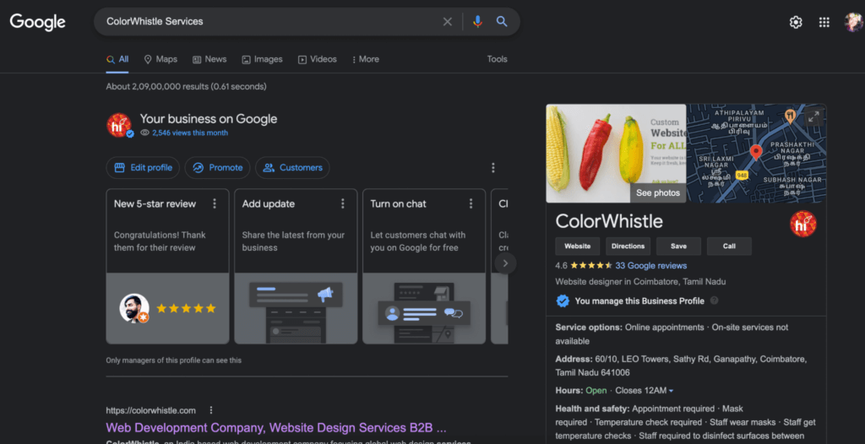Click Edit profile button
The image size is (865, 444).
tap(143, 168)
